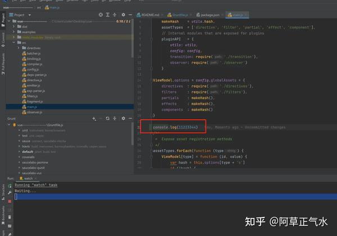Hide the Grunt tool window with minus icon
Screen dimensions: 337x236
point(130,119)
